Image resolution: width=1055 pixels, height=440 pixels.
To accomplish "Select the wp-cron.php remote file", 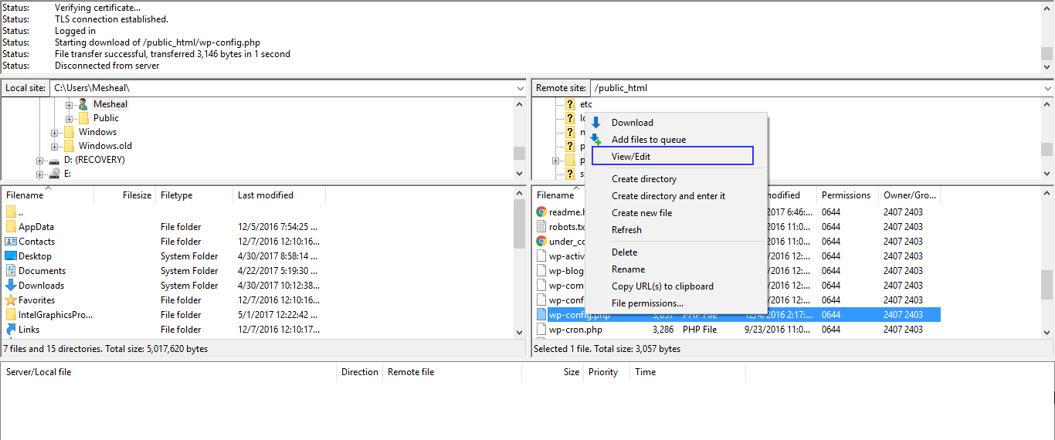I will pyautogui.click(x=575, y=330).
